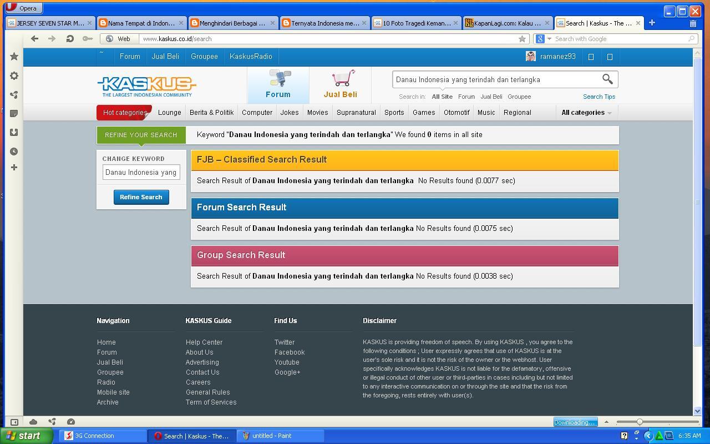
Task: Click the Opera Link cloud icon in status bar
Action: coord(33,422)
